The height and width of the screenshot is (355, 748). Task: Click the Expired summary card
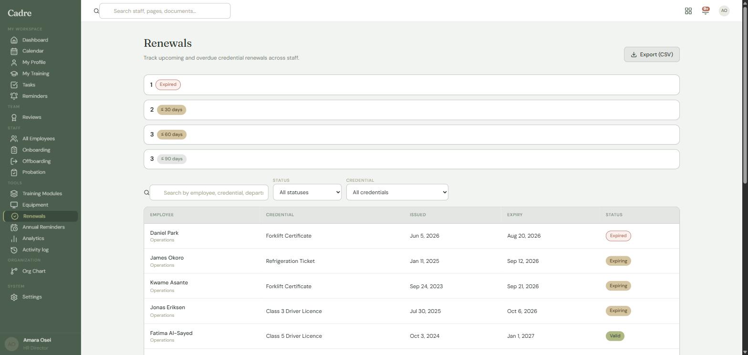coord(412,85)
